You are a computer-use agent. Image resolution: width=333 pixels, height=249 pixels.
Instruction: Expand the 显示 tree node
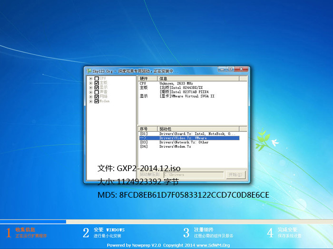(91, 87)
